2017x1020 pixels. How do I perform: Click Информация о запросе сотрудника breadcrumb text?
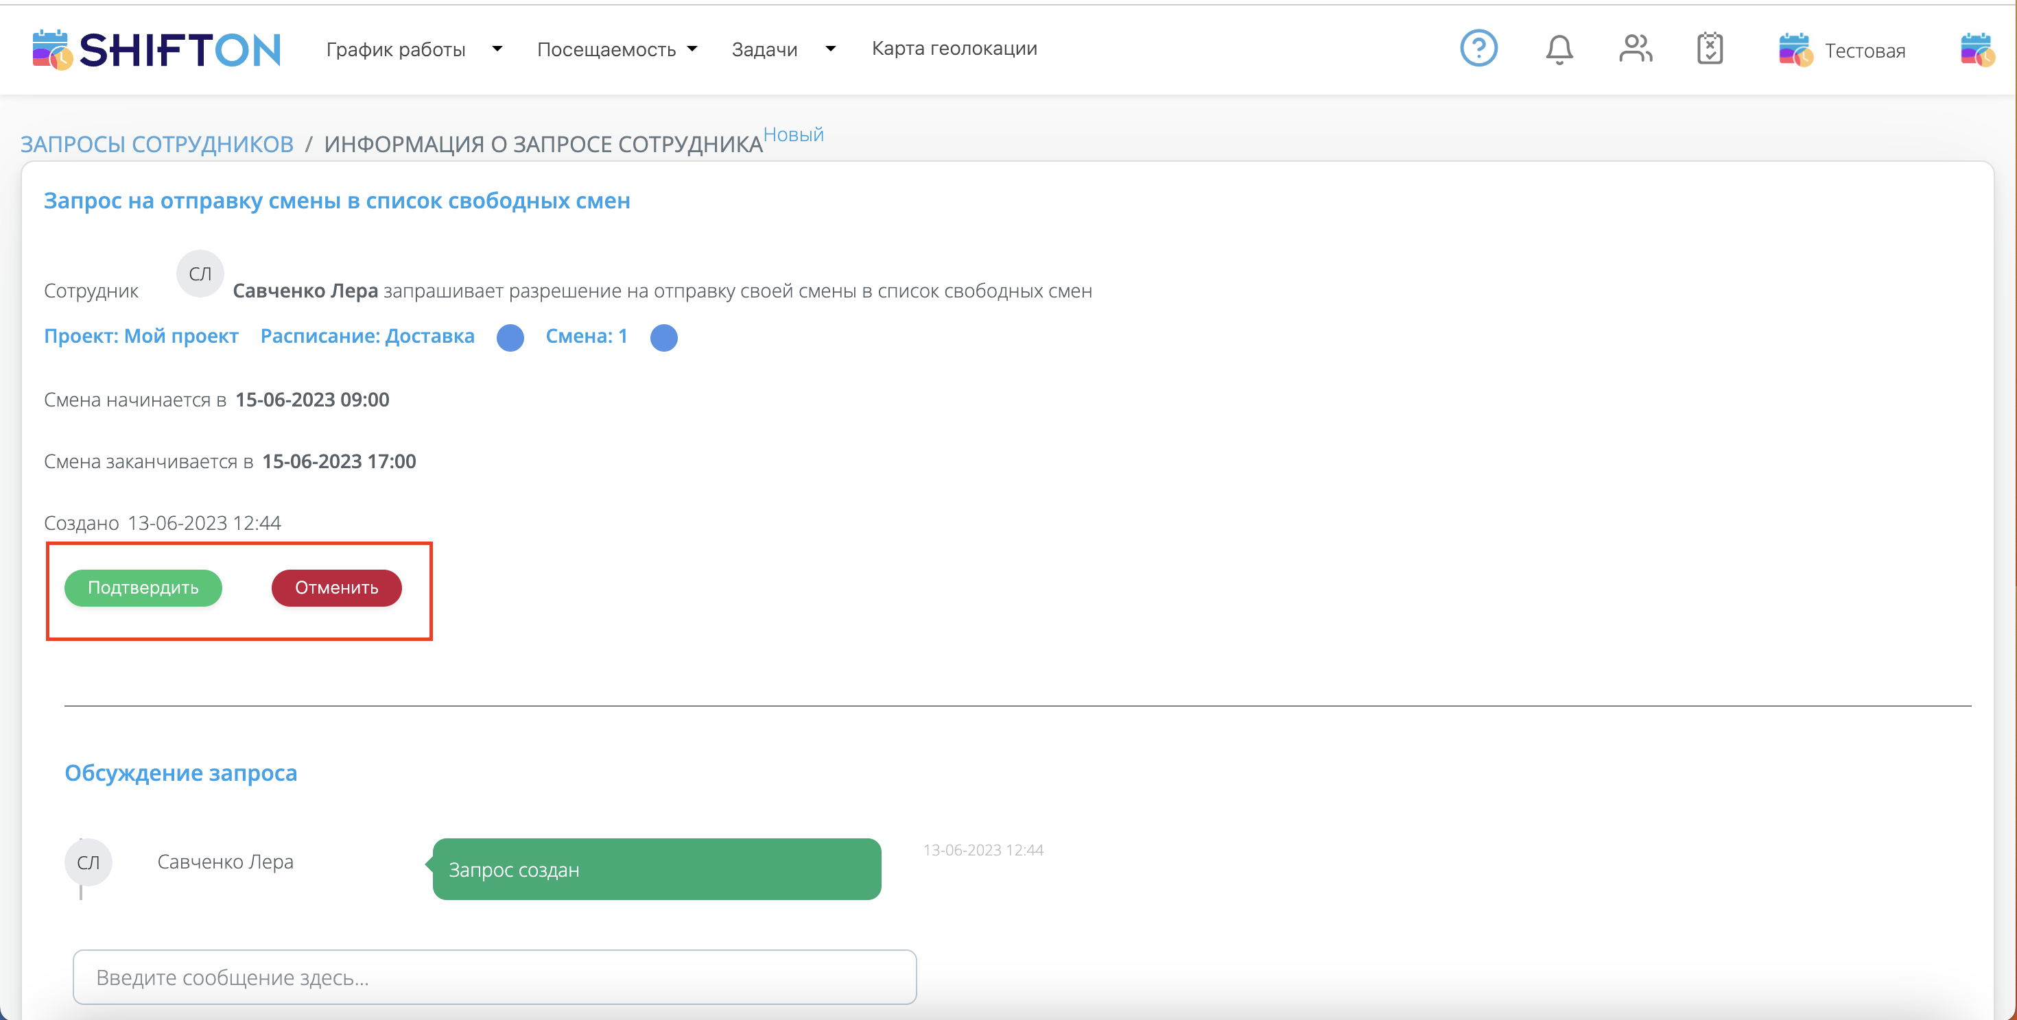[543, 144]
